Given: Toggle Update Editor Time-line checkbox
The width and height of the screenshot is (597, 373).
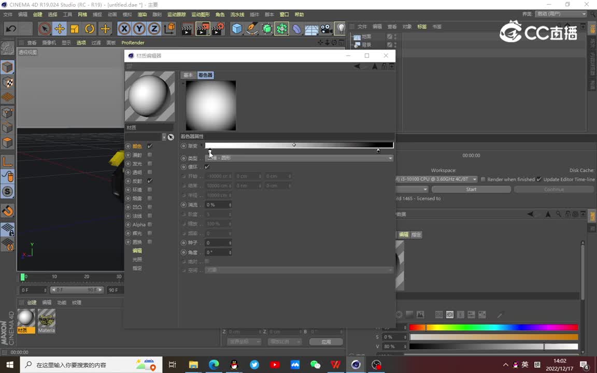Looking at the screenshot, I should tap(539, 179).
